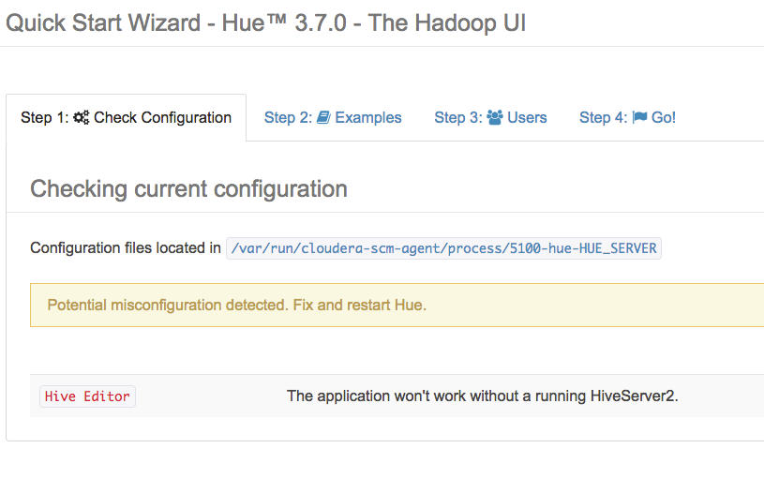The width and height of the screenshot is (764, 478).
Task: Go to the Users tab label
Action: pos(527,118)
